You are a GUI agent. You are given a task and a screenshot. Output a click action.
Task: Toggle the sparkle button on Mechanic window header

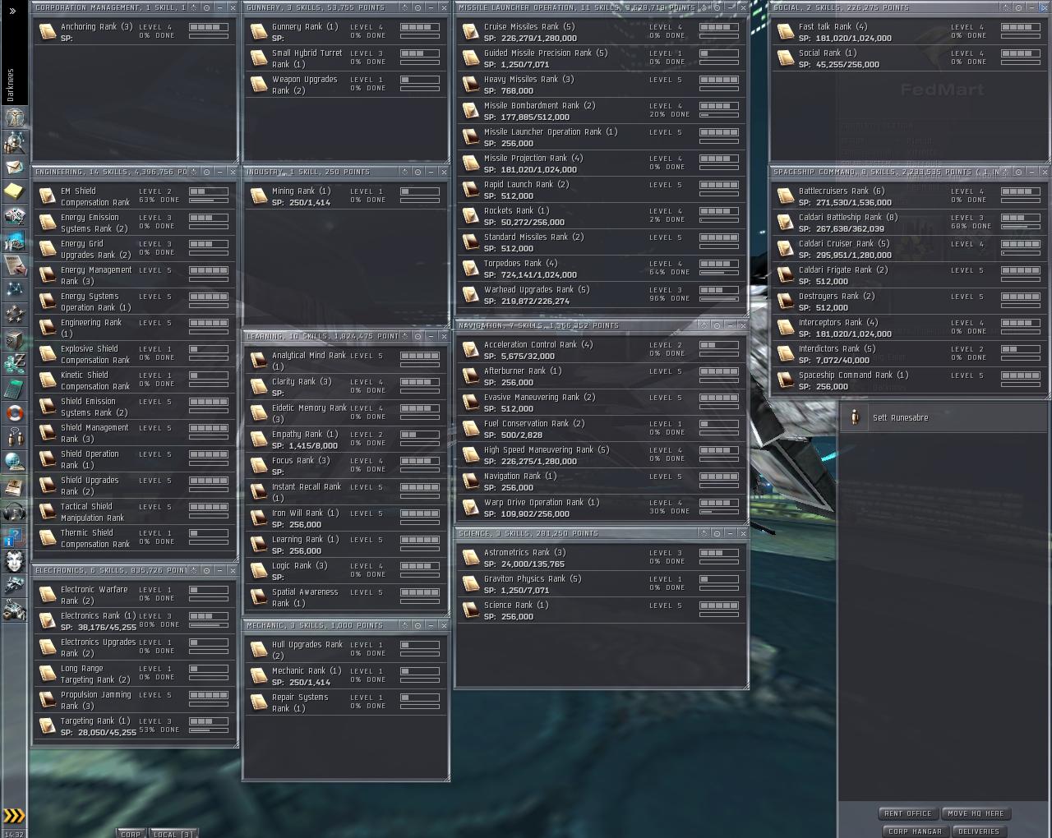point(405,625)
